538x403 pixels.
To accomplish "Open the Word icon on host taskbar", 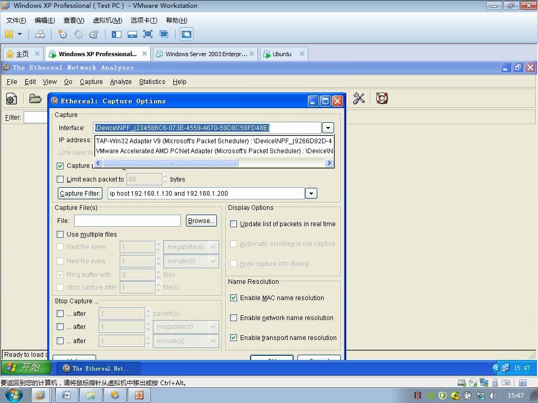I will [66, 396].
